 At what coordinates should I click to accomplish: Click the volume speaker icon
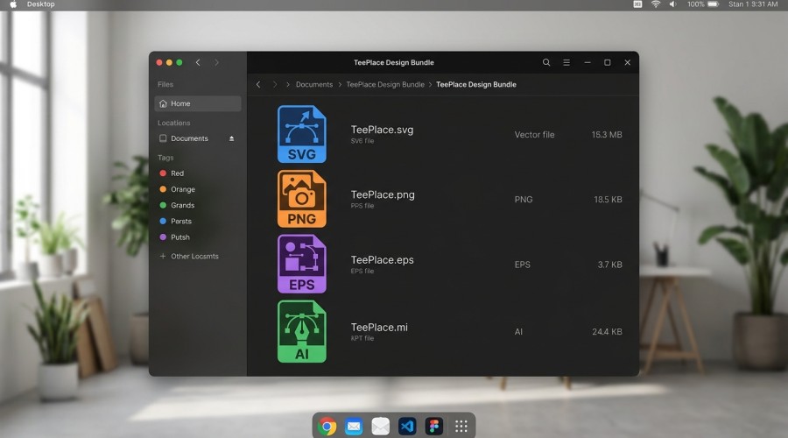672,4
